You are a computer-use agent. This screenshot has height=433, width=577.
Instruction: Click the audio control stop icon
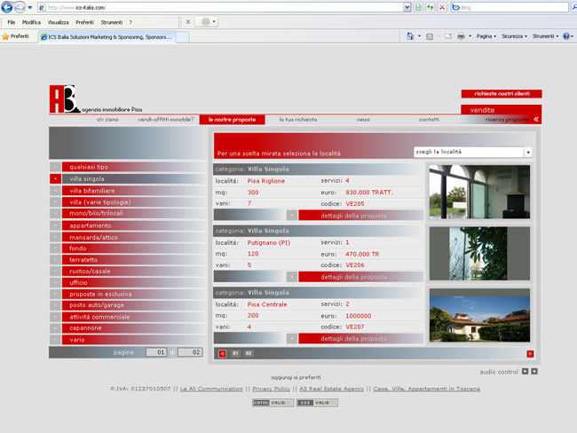click(534, 372)
